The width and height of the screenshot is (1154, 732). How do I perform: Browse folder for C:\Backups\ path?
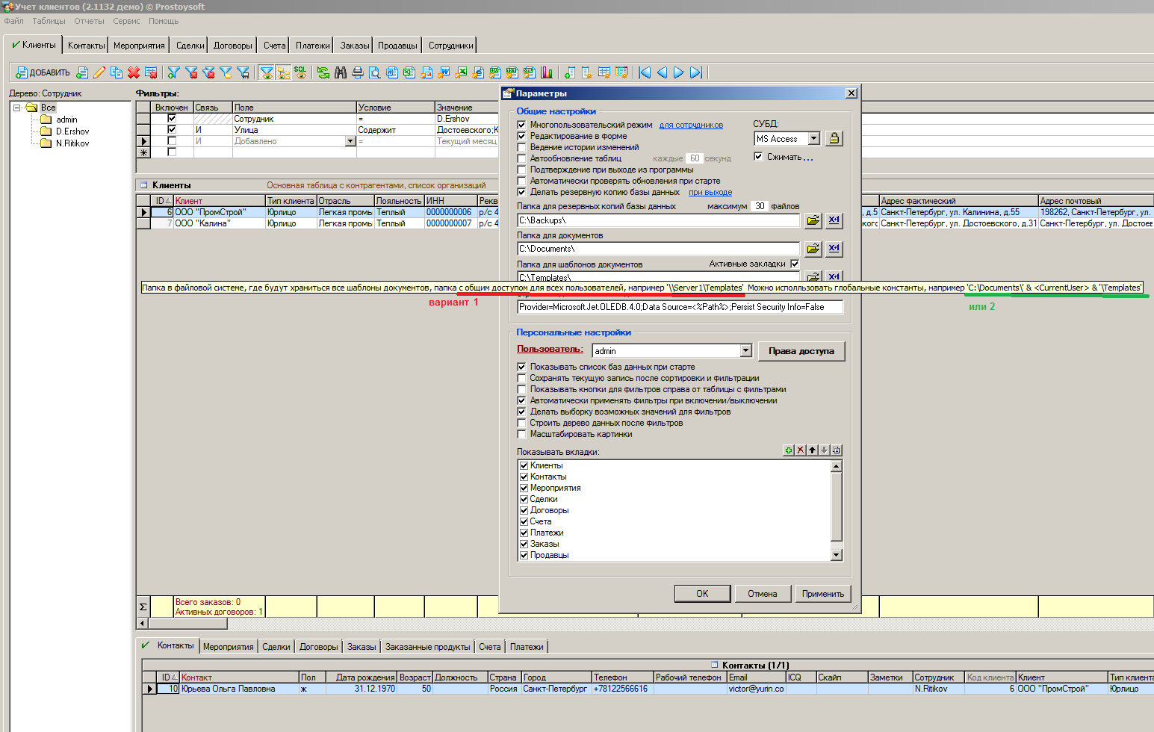click(x=813, y=220)
